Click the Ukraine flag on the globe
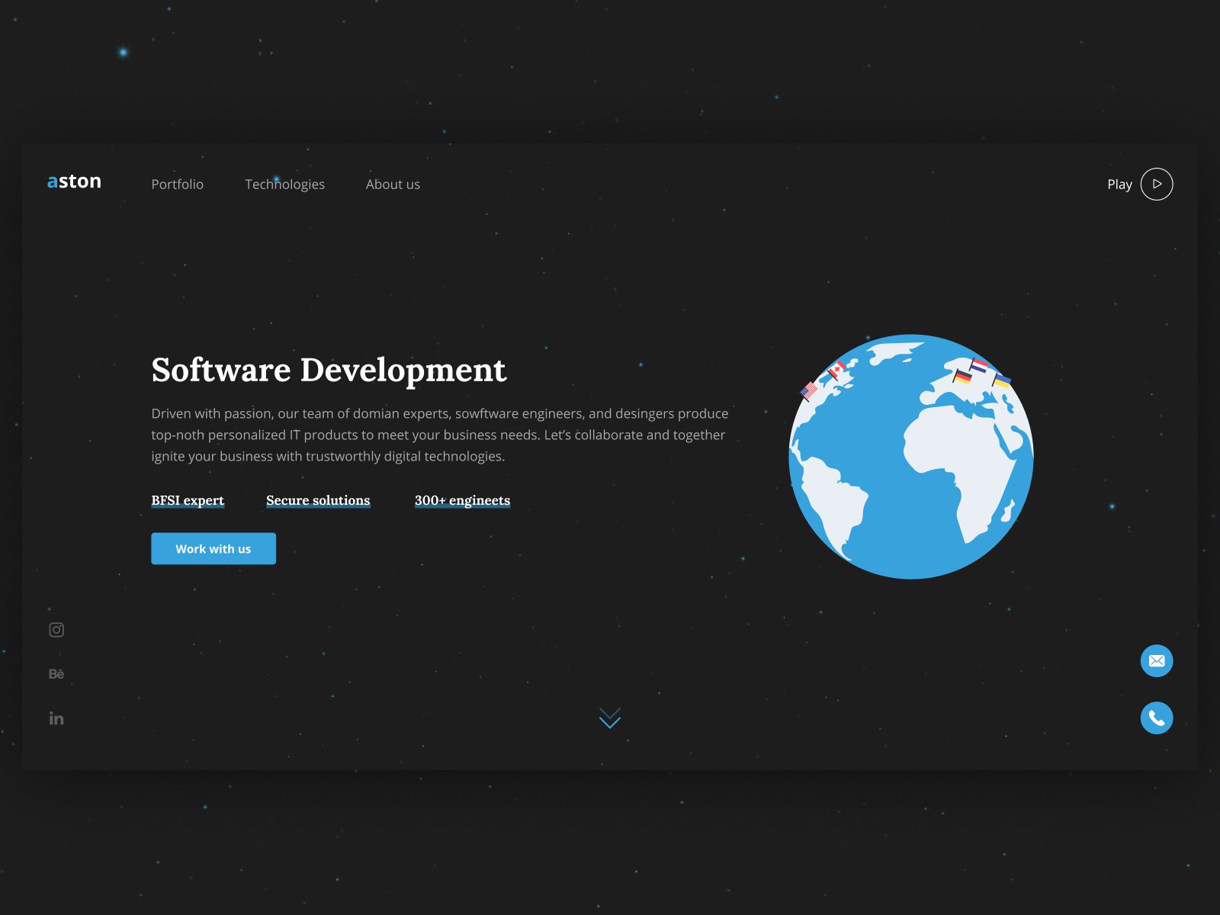This screenshot has width=1220, height=915. tap(1001, 380)
